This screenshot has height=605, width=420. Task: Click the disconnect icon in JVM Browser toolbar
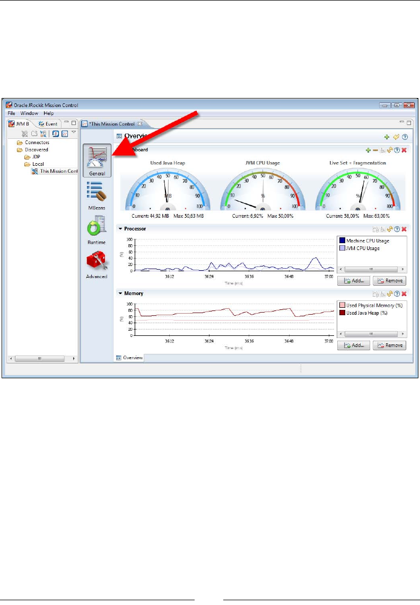click(25, 134)
